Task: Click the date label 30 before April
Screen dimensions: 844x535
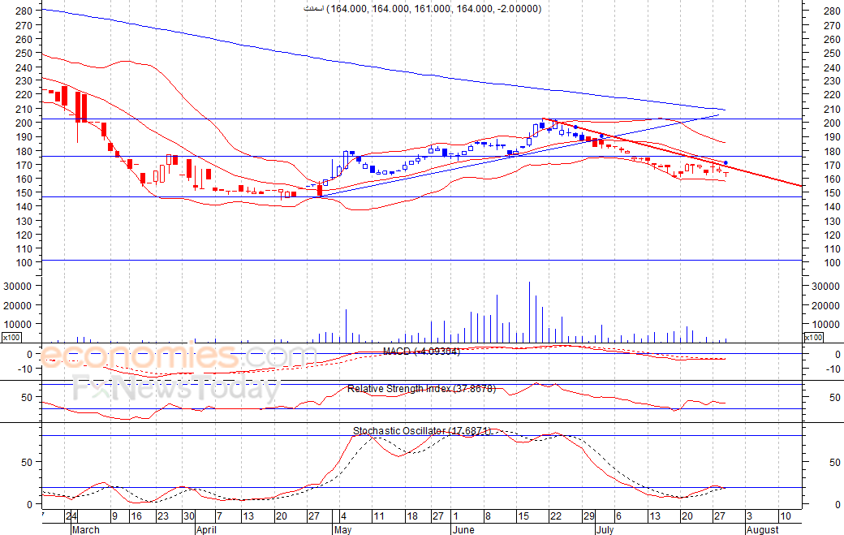Action: (x=188, y=516)
